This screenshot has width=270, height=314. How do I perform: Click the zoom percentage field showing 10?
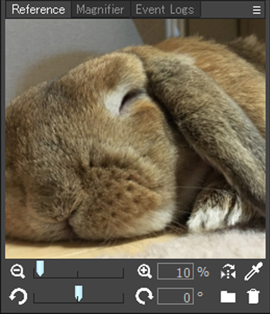(x=176, y=271)
